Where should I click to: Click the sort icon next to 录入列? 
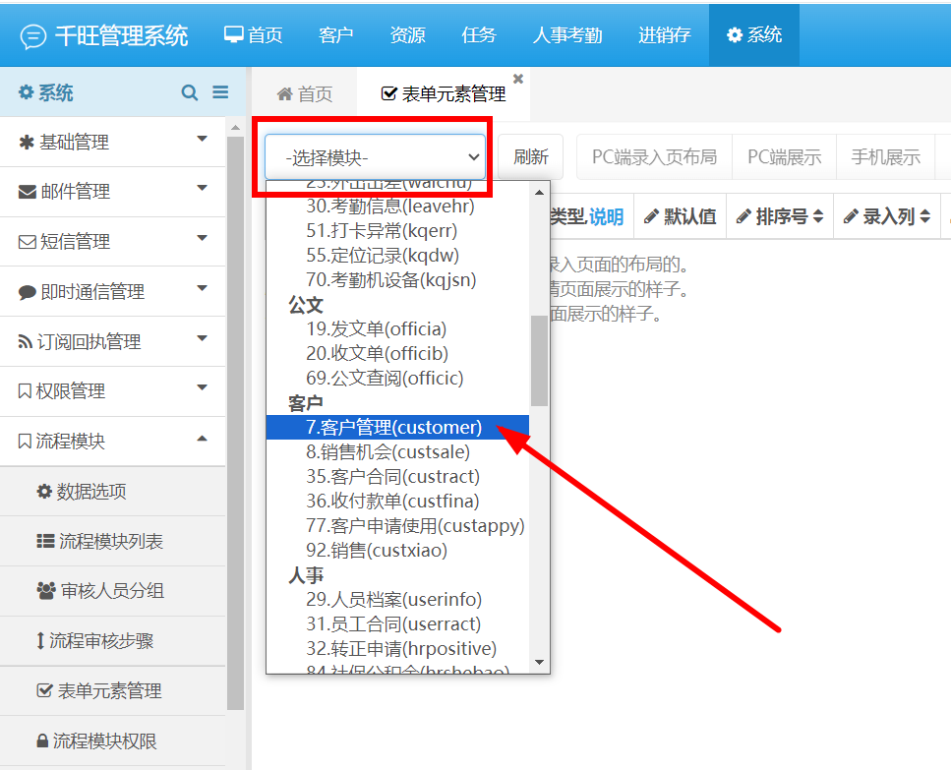pos(924,216)
